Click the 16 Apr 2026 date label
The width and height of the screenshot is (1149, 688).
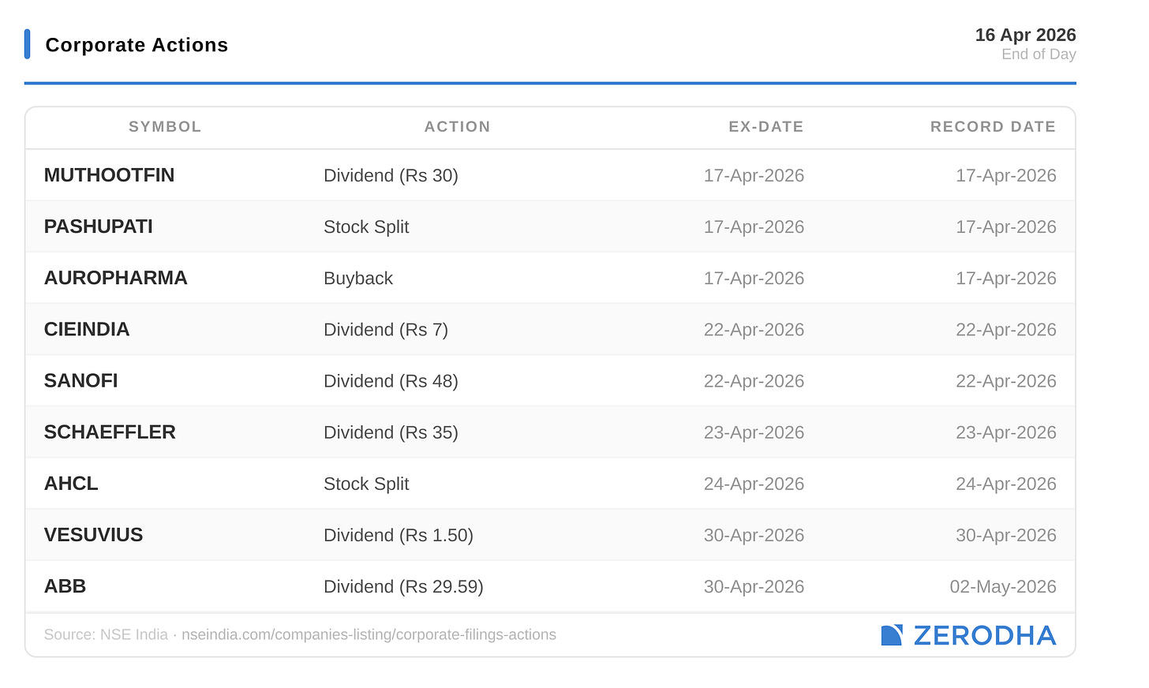(1025, 35)
